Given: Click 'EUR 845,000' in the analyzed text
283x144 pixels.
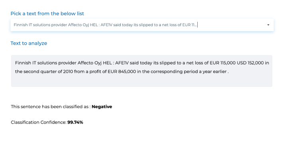Looking at the screenshot, I should pos(122,71).
